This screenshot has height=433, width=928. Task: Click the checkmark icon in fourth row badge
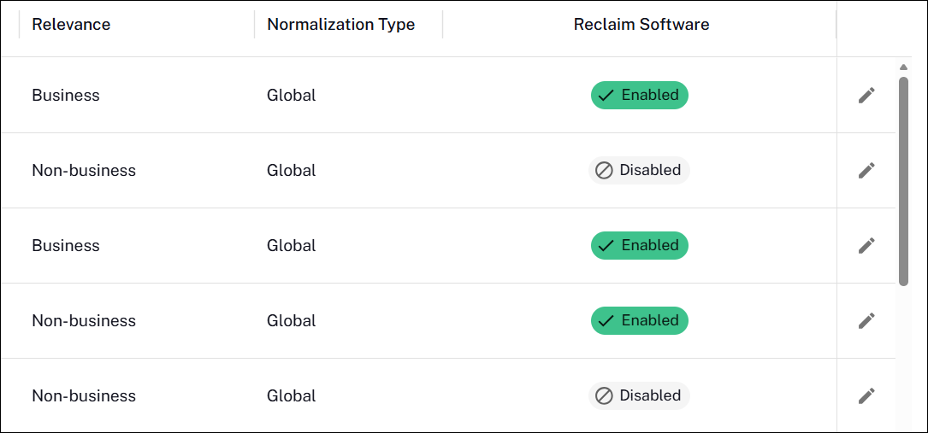click(x=606, y=321)
